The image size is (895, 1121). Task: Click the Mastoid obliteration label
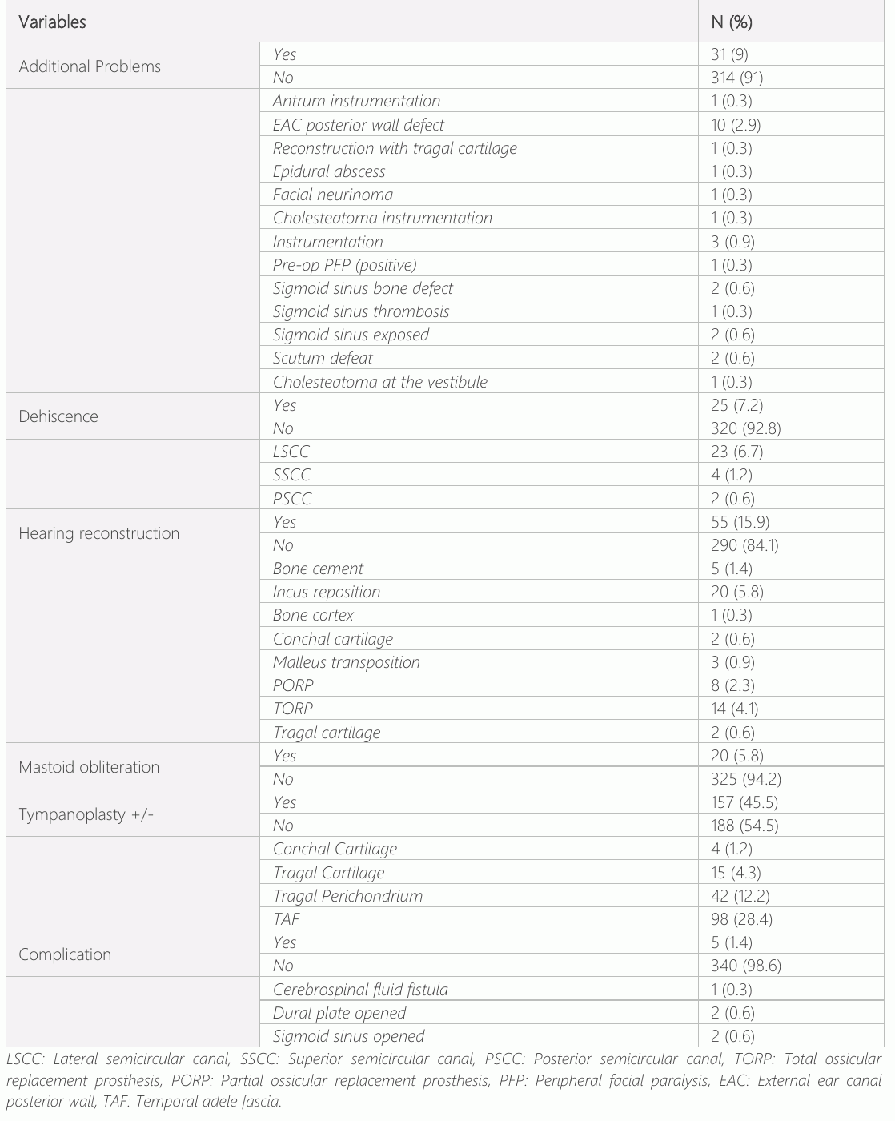point(89,767)
